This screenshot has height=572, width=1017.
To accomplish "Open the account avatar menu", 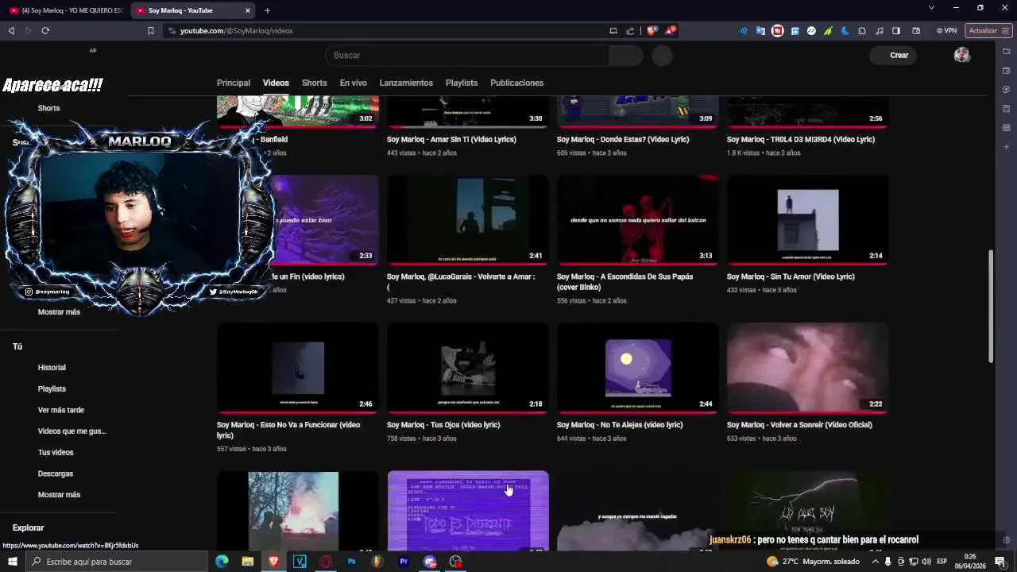I will click(x=962, y=56).
